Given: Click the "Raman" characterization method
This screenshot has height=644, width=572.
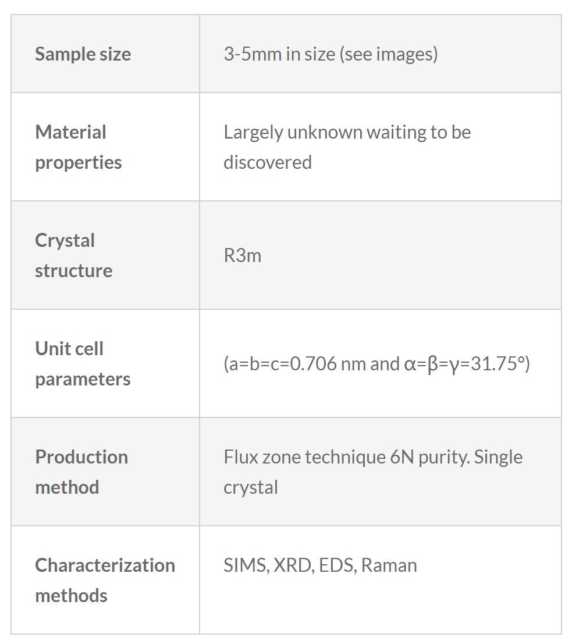Looking at the screenshot, I should (x=389, y=565).
